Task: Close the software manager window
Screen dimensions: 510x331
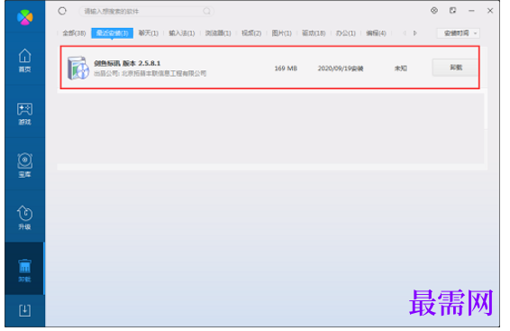Action: click(x=490, y=11)
